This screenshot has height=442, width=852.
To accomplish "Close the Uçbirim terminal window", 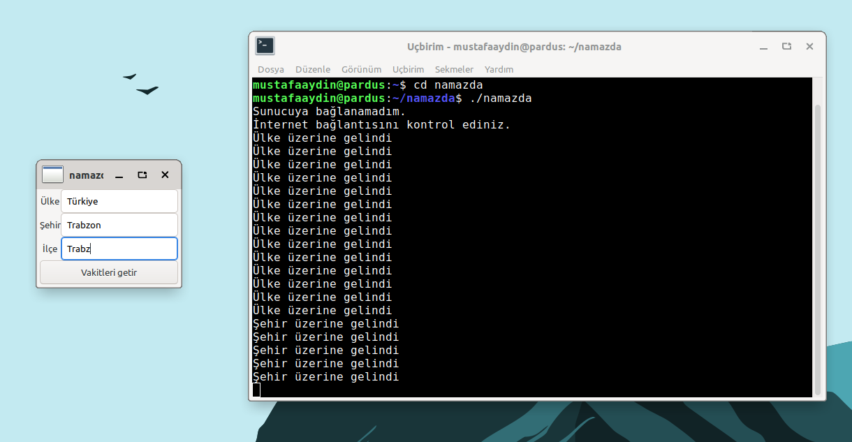I will pyautogui.click(x=809, y=47).
